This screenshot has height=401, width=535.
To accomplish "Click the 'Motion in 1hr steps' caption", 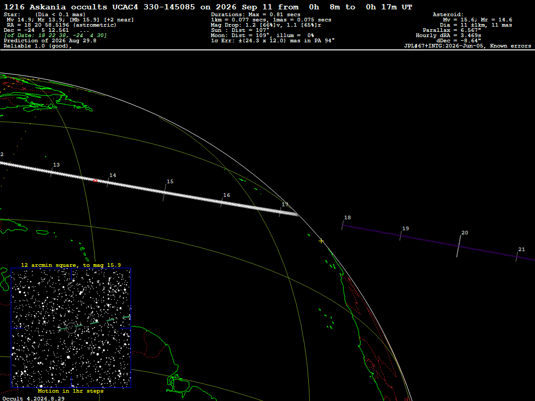I will point(71,391).
